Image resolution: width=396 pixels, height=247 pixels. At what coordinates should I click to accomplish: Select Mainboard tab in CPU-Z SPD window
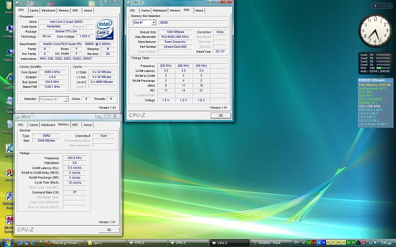pyautogui.click(x=159, y=10)
